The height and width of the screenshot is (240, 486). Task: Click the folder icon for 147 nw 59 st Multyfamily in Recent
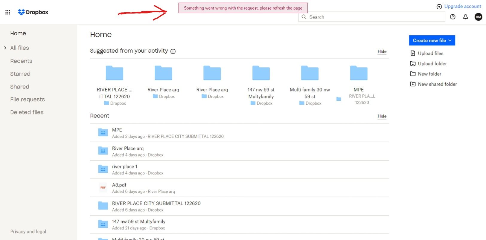(103, 224)
